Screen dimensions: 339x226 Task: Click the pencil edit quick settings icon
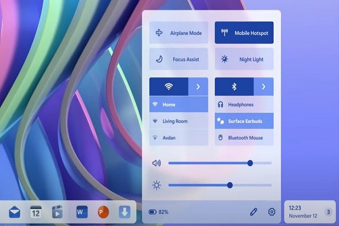254,212
